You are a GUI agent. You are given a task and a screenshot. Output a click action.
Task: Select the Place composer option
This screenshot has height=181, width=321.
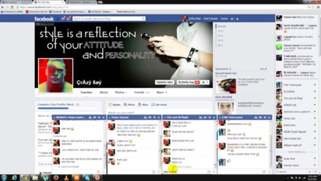143,105
